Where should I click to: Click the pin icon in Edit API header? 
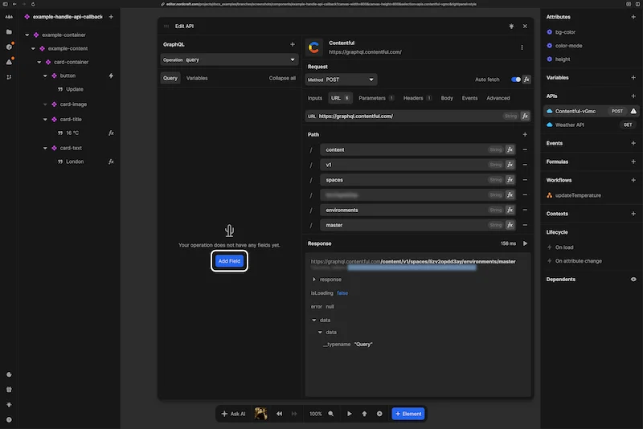[511, 27]
